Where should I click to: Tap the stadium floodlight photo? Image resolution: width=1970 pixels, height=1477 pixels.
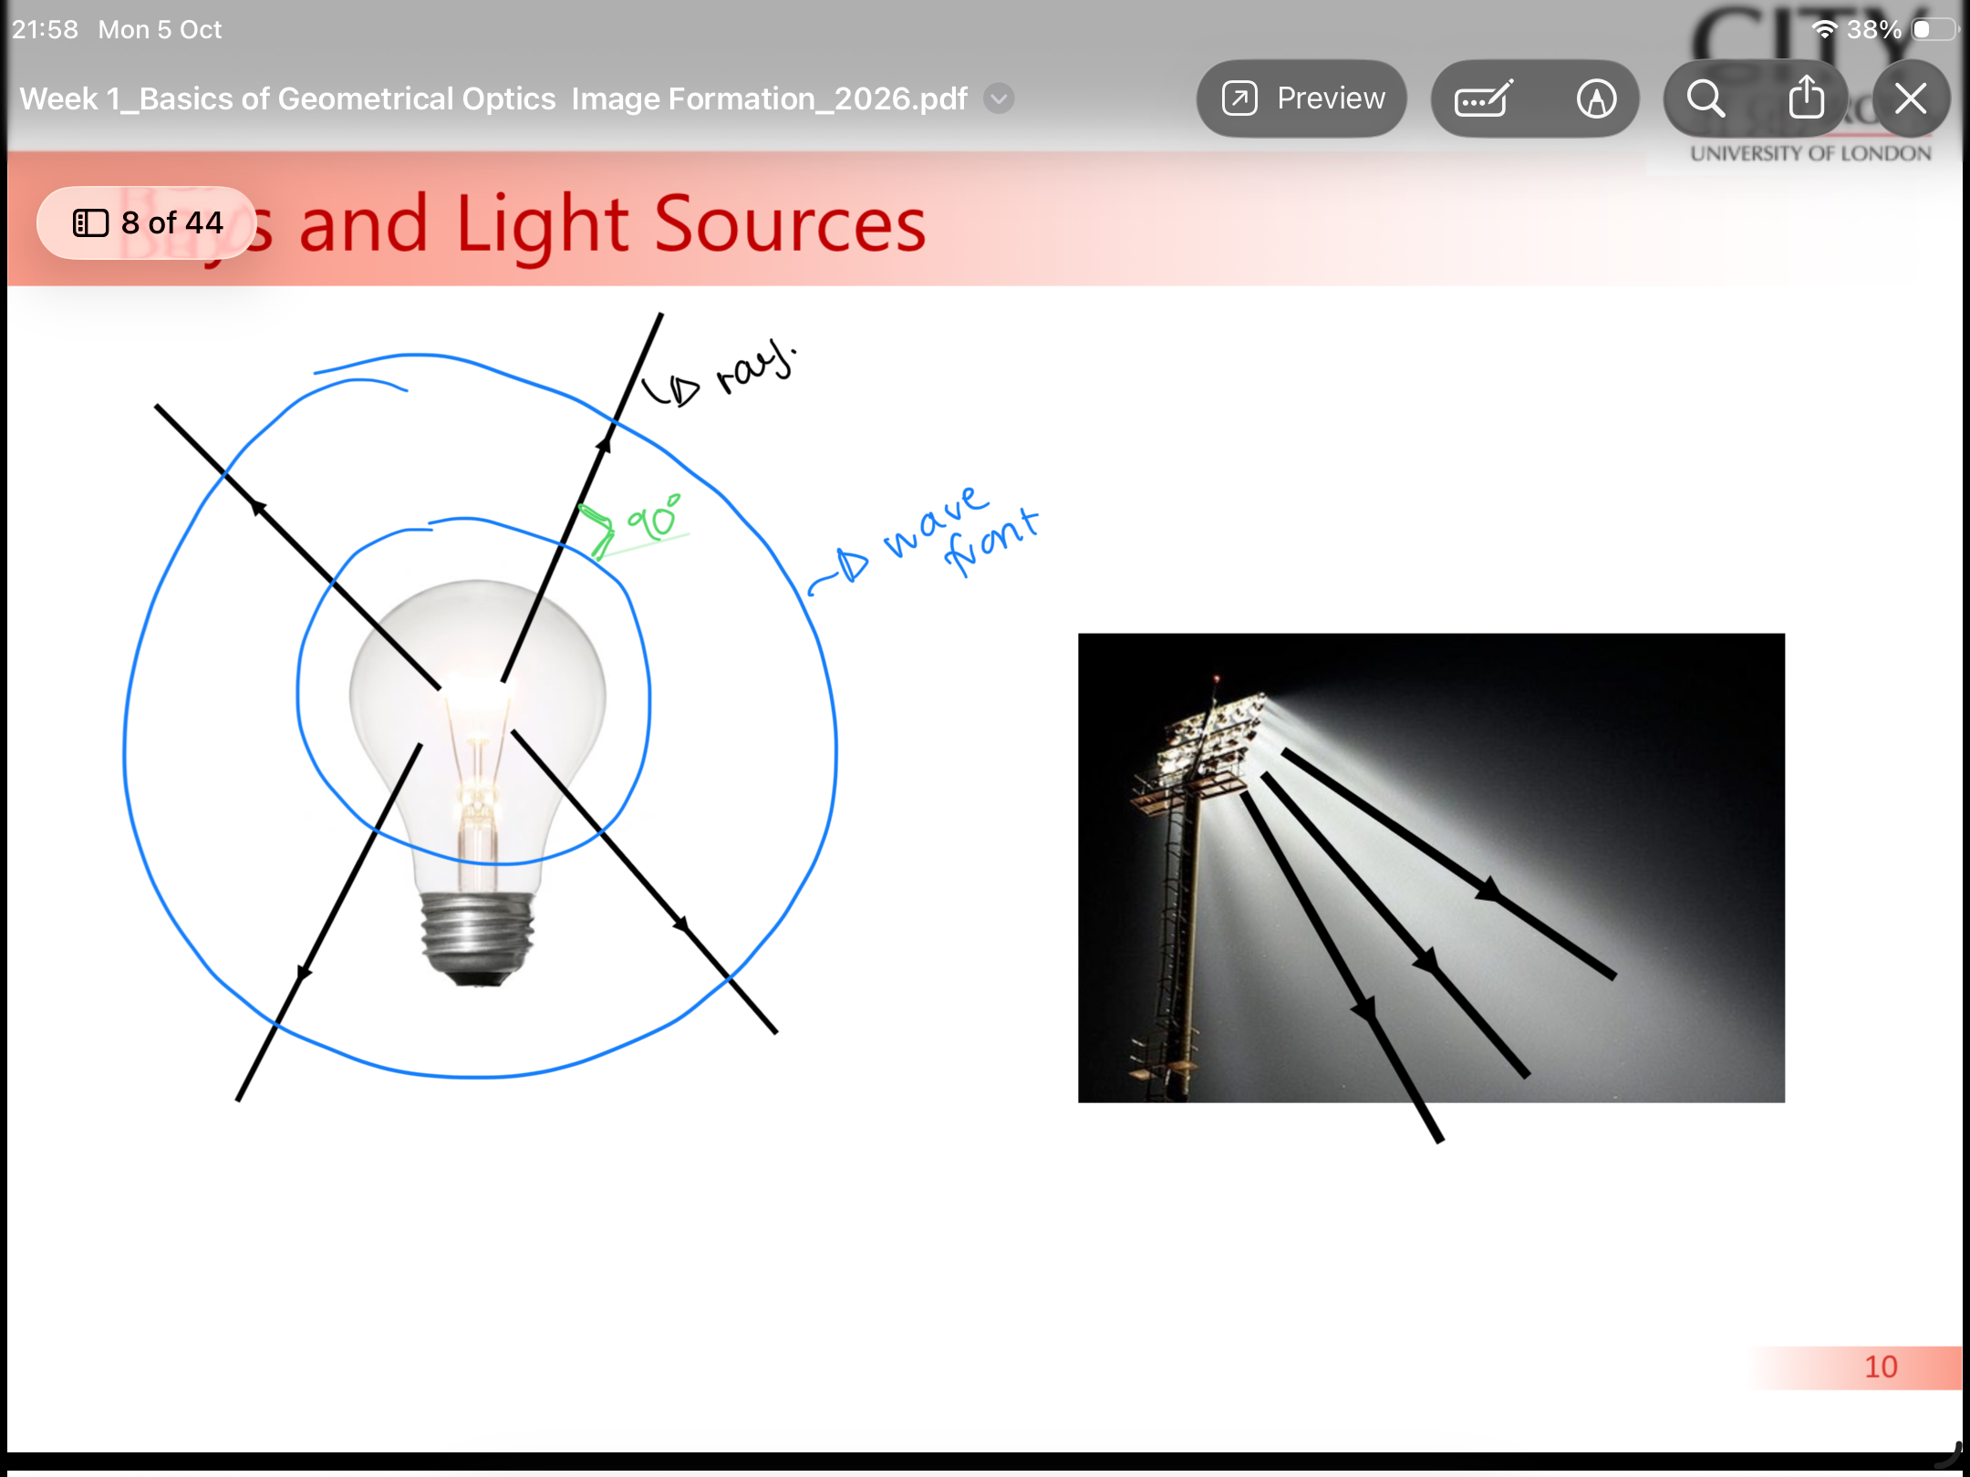pyautogui.click(x=1431, y=868)
